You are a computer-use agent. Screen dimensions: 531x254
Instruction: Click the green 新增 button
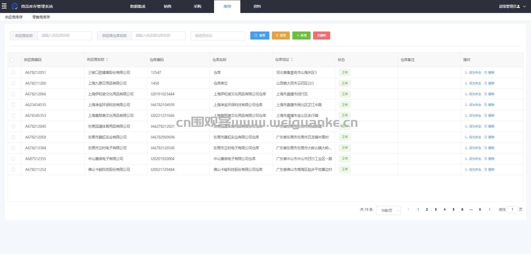pos(301,35)
